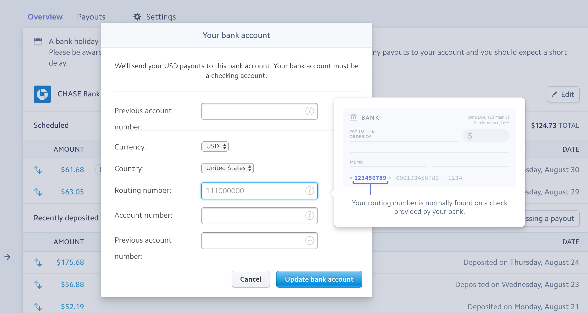
Task: Switch to the Overview tab
Action: click(x=45, y=17)
